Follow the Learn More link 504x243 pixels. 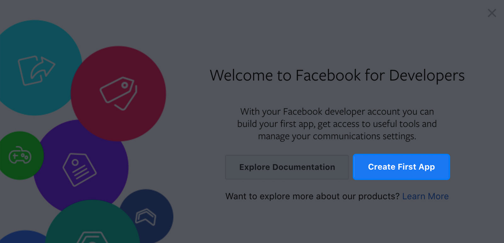coord(425,196)
